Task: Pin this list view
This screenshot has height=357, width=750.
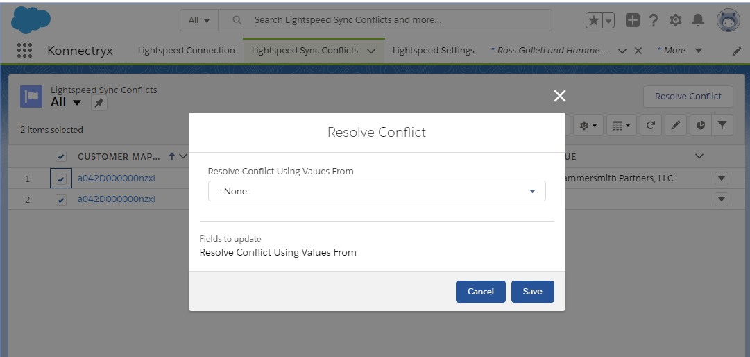Action: [x=99, y=103]
